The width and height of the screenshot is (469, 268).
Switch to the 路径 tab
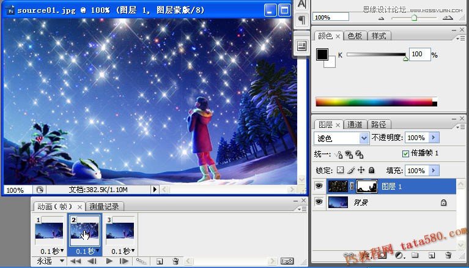click(379, 124)
